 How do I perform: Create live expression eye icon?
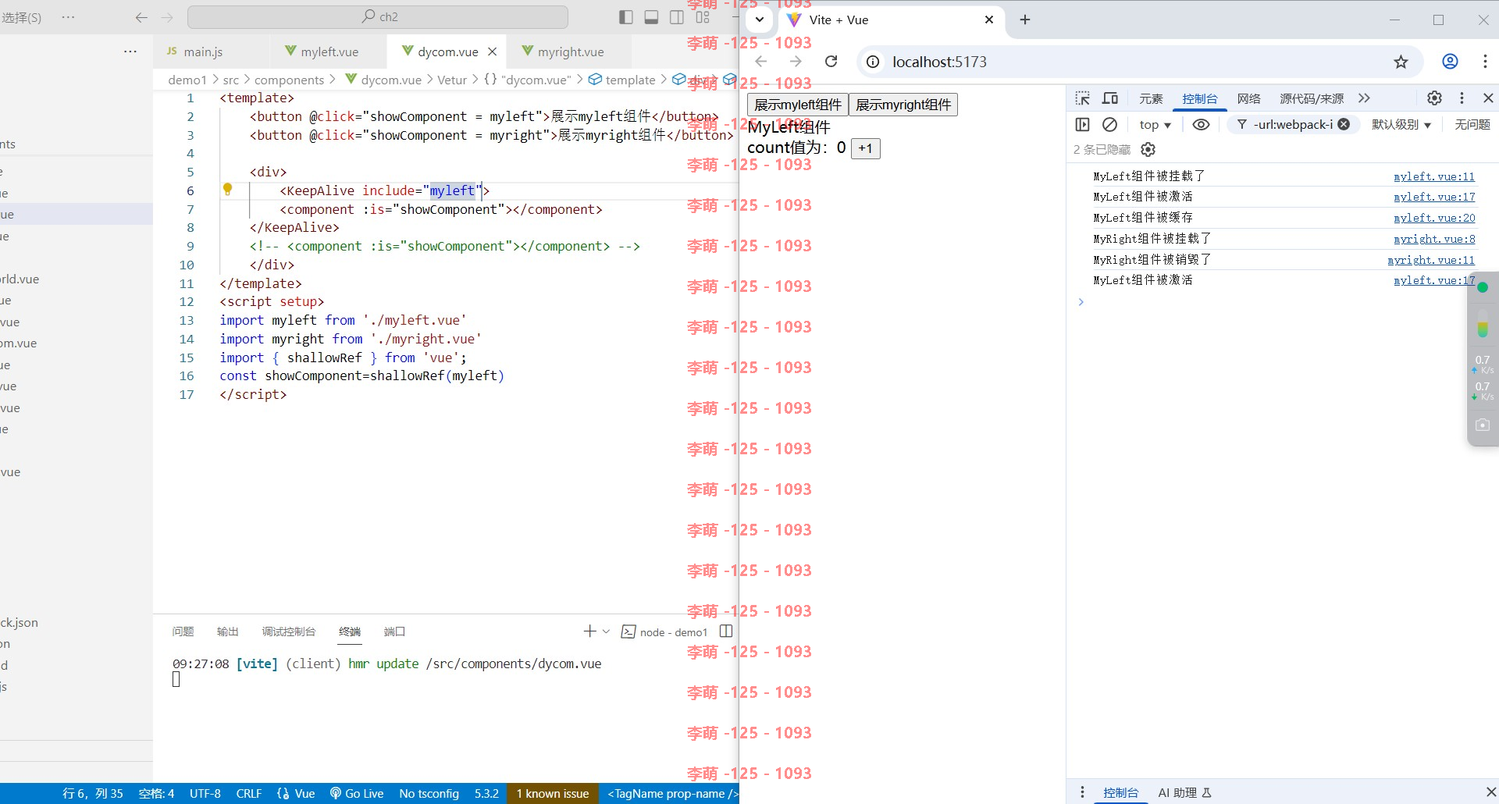click(1202, 124)
